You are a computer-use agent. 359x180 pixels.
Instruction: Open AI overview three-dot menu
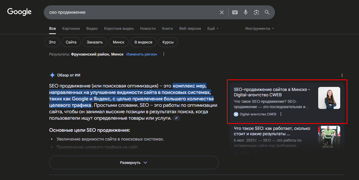pyautogui.click(x=342, y=75)
